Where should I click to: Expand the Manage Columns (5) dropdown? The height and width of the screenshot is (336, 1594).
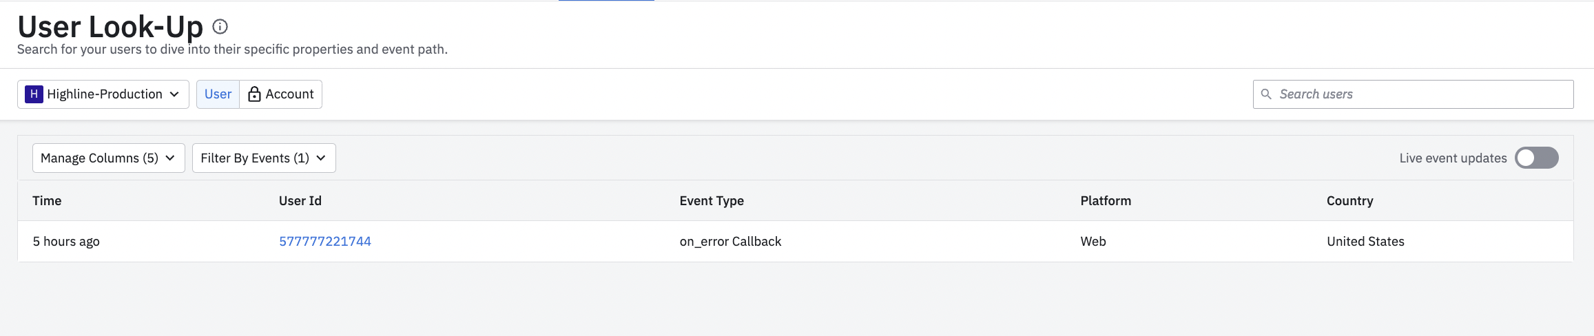coord(108,158)
